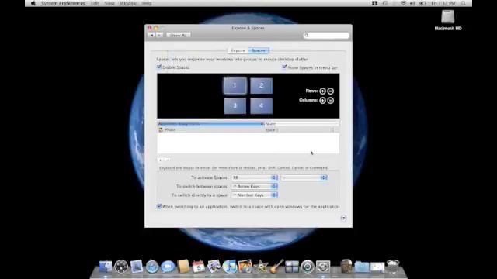Screen dimensions: 497x279
Task: Open iChat from the Dock
Action: pos(168,267)
